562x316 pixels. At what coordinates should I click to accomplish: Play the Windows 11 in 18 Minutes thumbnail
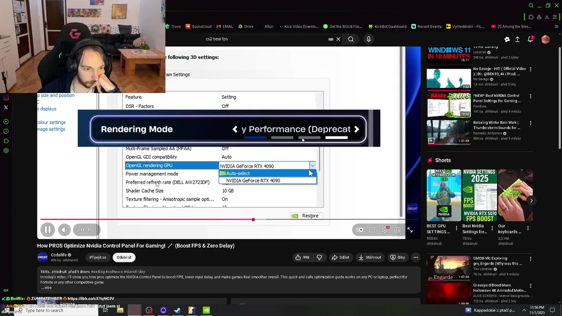point(448,55)
